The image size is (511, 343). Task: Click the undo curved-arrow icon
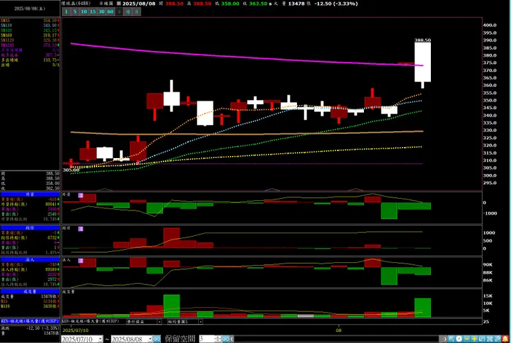tap(482, 339)
